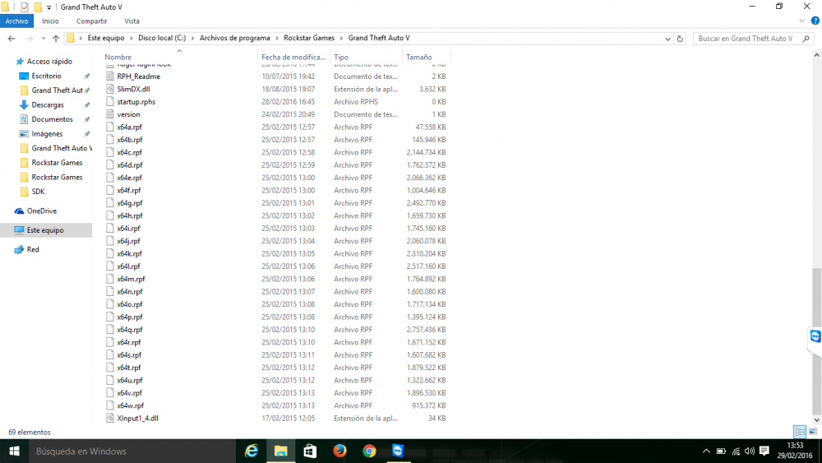This screenshot has height=463, width=822.
Task: Open Explorer help question mark
Action: [x=815, y=21]
